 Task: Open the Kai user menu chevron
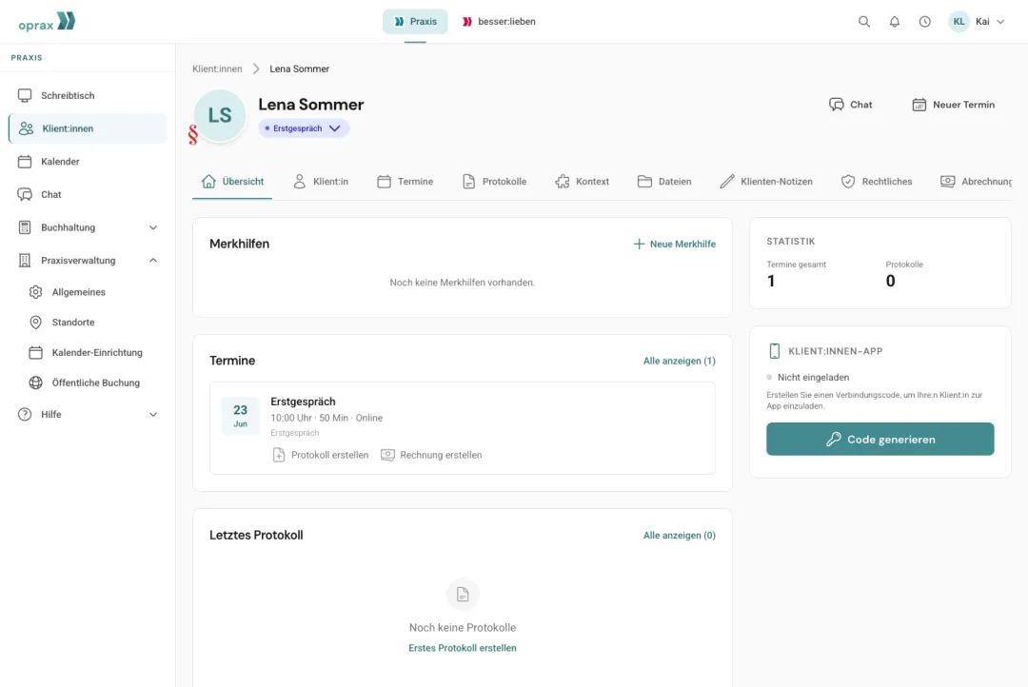click(x=1000, y=22)
